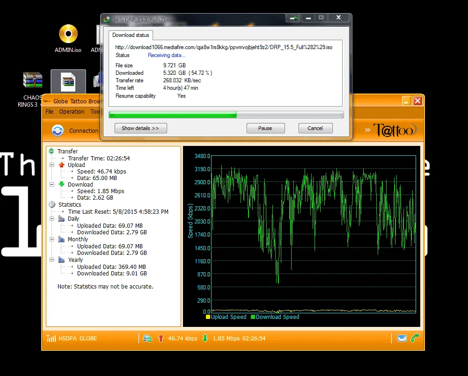Click the red Upload arrow tree icon
This screenshot has height=376, width=468.
(x=61, y=165)
